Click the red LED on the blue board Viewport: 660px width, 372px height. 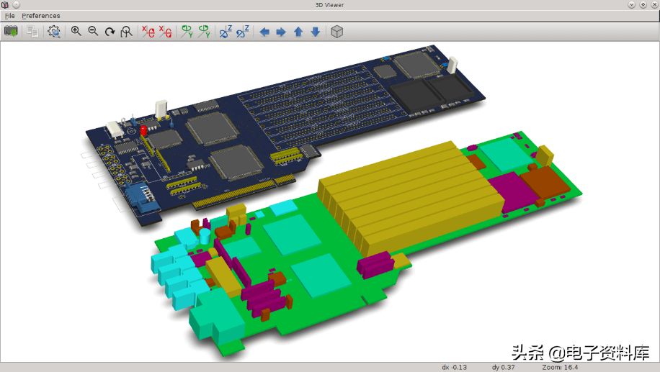tap(144, 130)
